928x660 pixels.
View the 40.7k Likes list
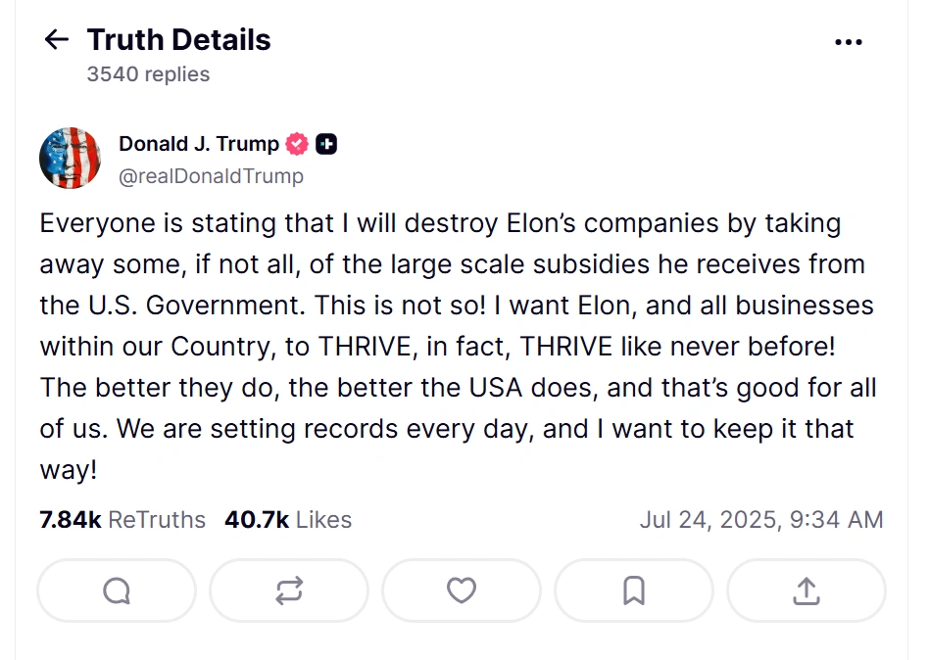tap(288, 520)
